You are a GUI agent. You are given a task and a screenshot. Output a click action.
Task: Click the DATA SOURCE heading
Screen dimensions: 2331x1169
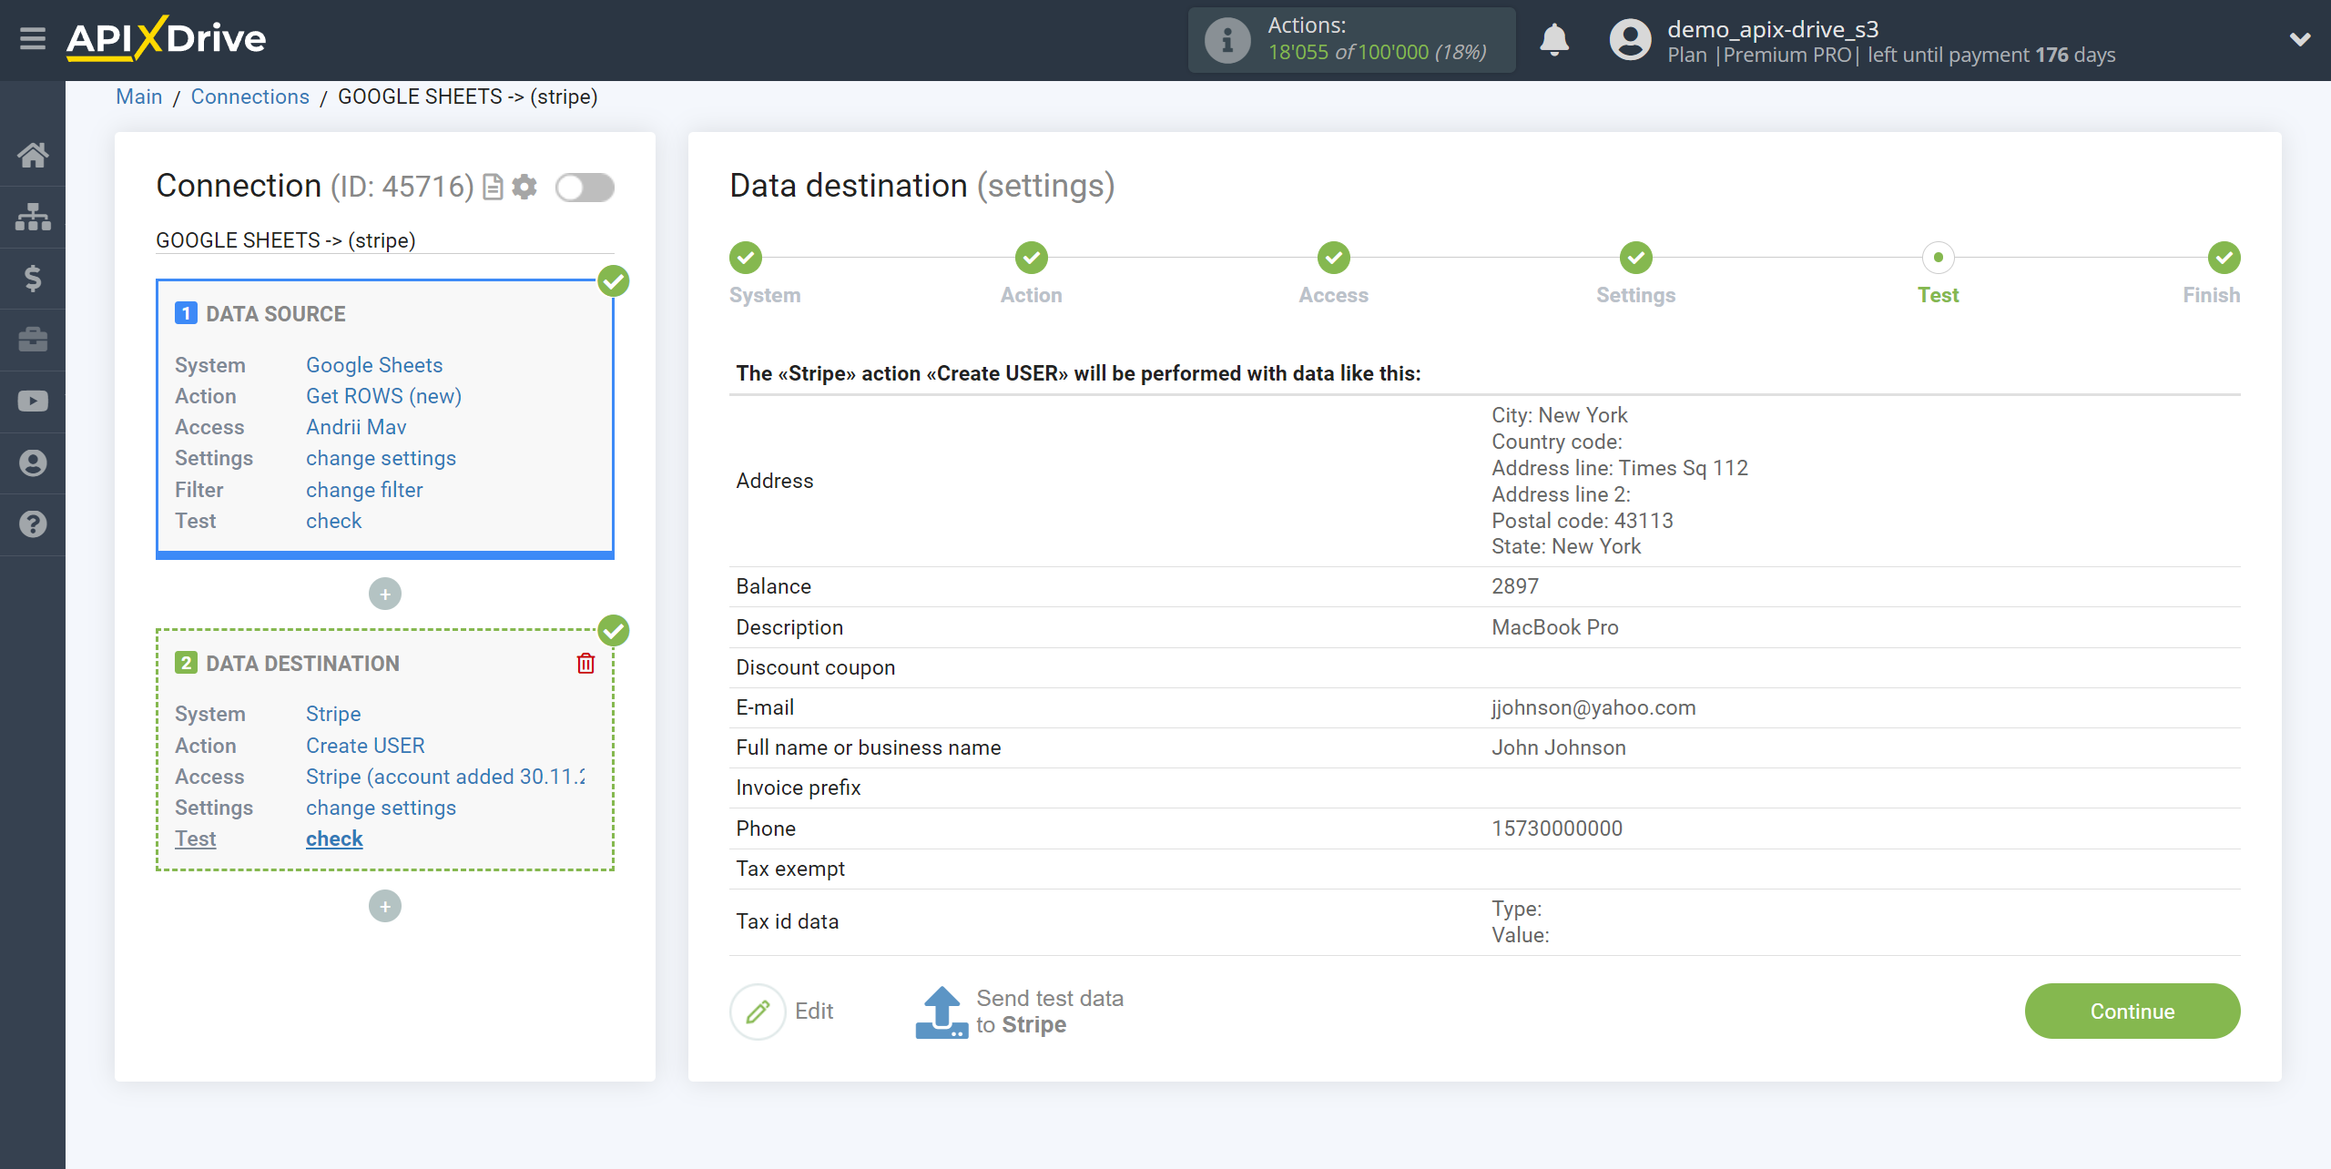[275, 314]
